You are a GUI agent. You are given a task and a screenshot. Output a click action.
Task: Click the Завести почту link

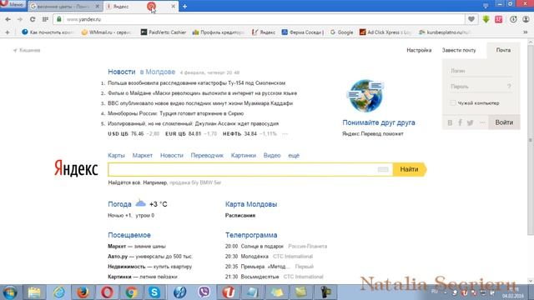point(459,50)
